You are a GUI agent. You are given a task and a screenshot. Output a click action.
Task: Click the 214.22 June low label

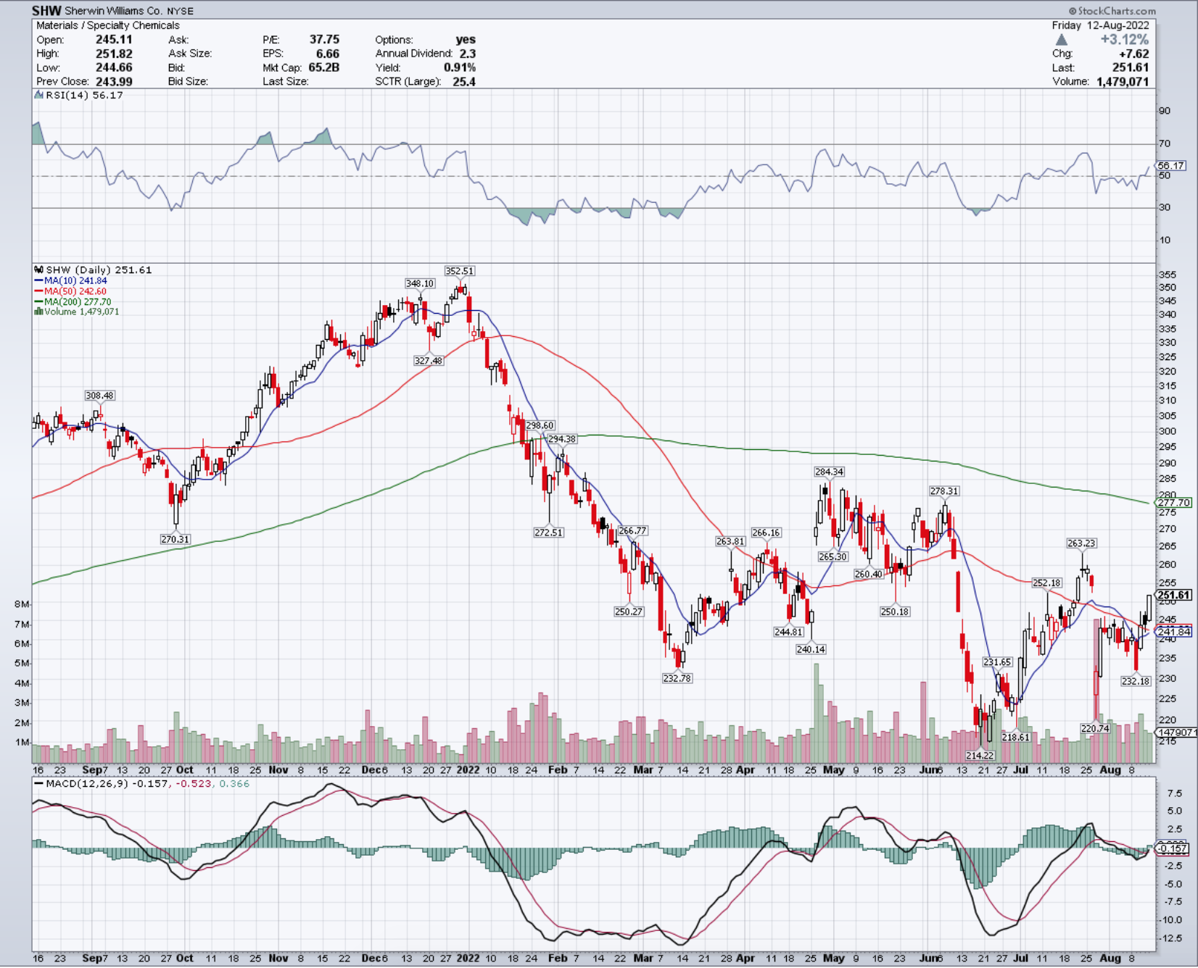(x=980, y=756)
